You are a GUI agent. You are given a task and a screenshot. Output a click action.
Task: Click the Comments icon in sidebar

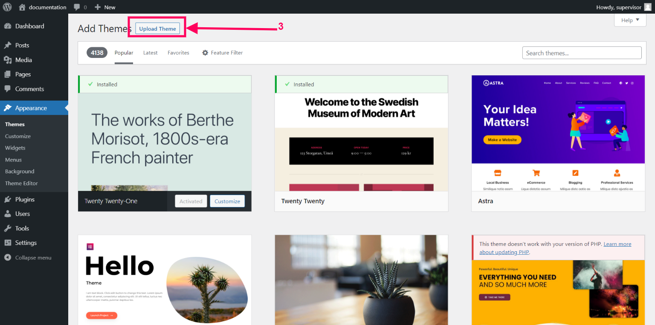(x=8, y=89)
